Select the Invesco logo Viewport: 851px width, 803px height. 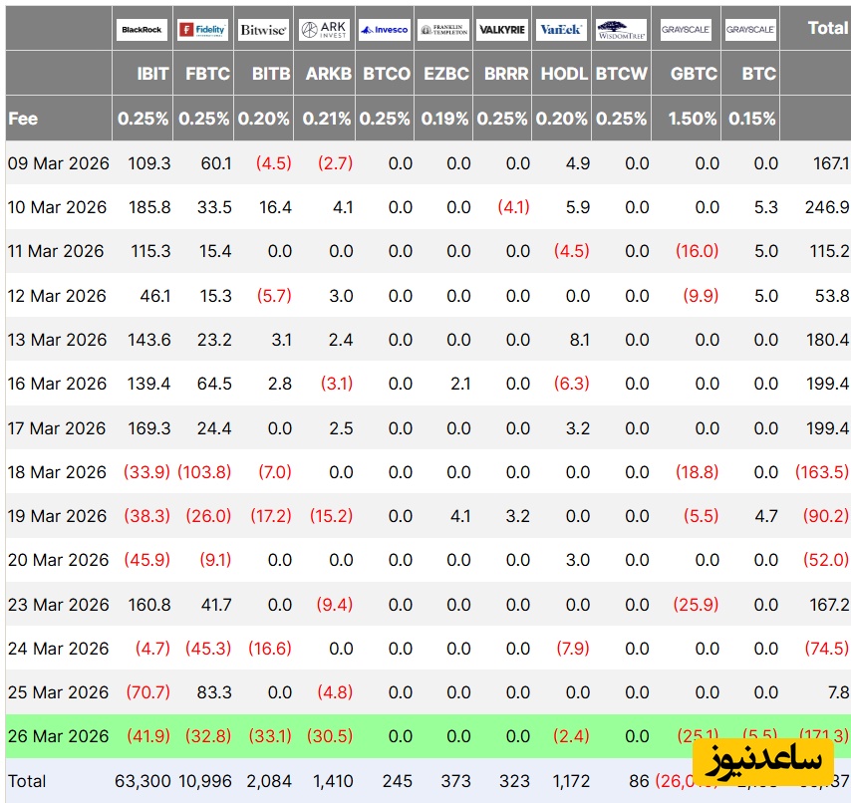tap(384, 30)
